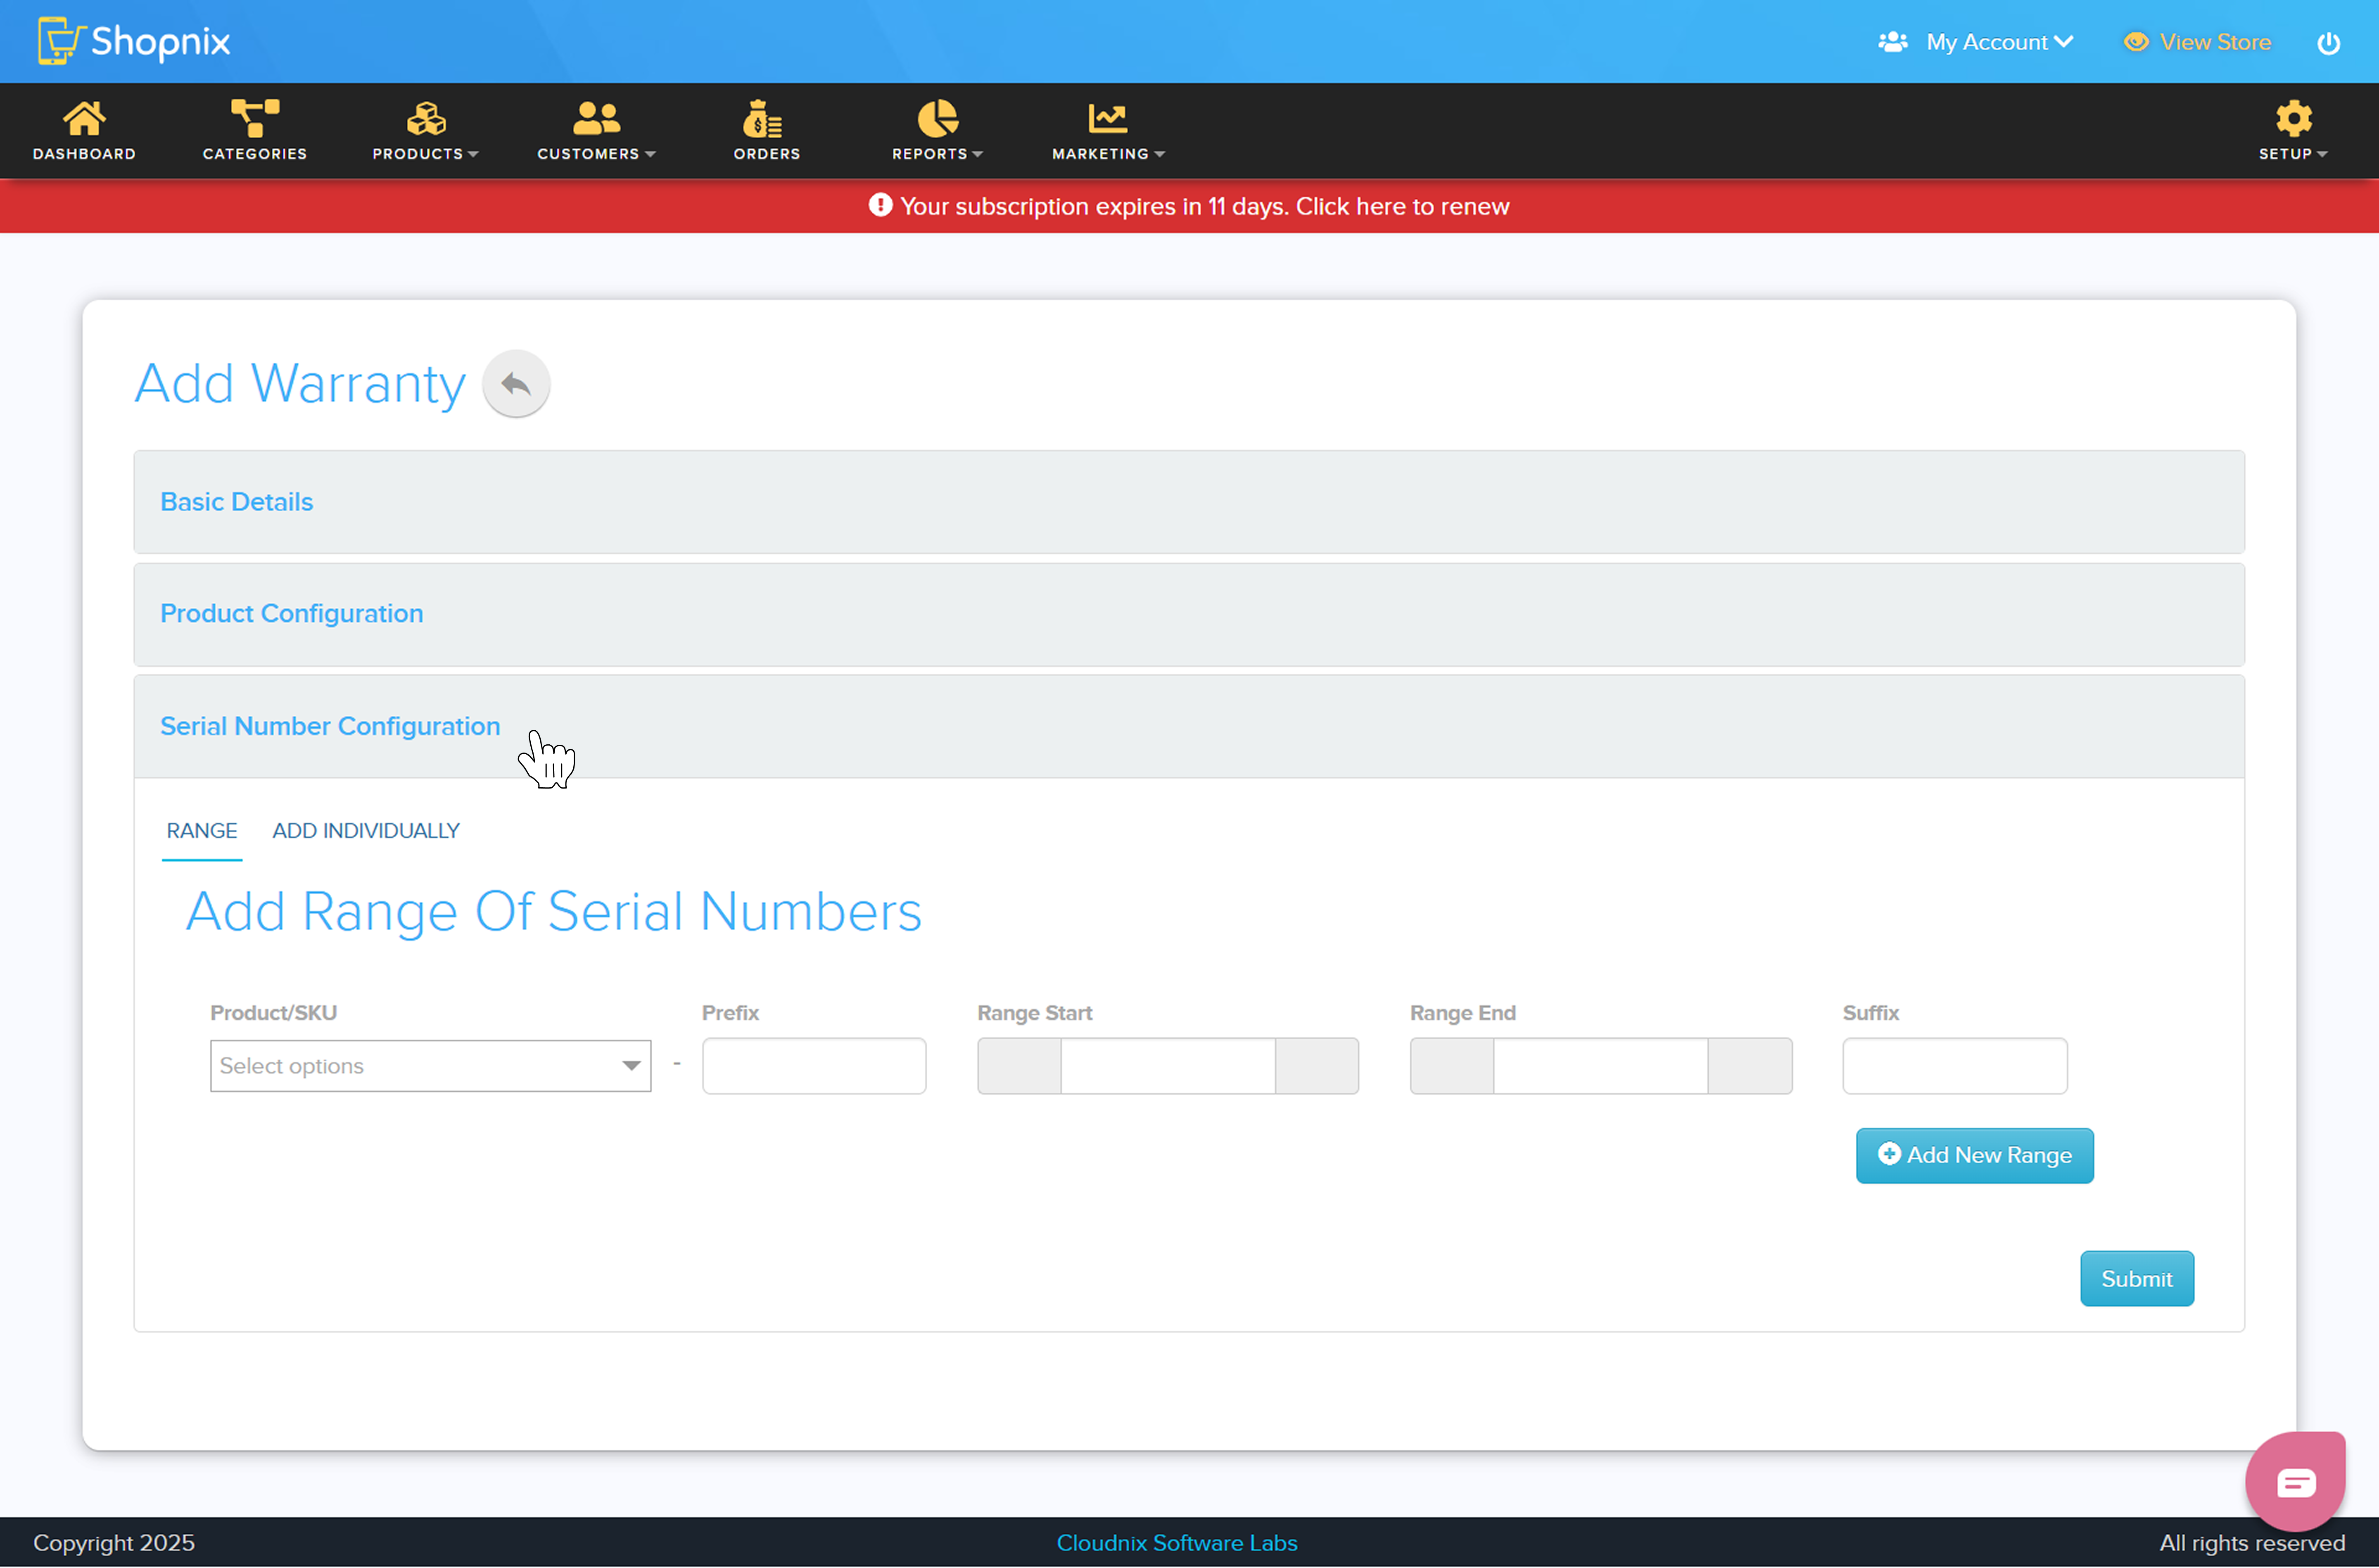This screenshot has width=2379, height=1568.
Task: Click the subscription alert exclamation icon
Action: (x=880, y=205)
